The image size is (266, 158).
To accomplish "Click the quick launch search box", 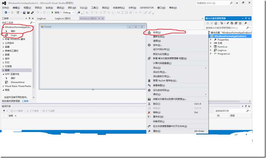I will coord(214,3).
